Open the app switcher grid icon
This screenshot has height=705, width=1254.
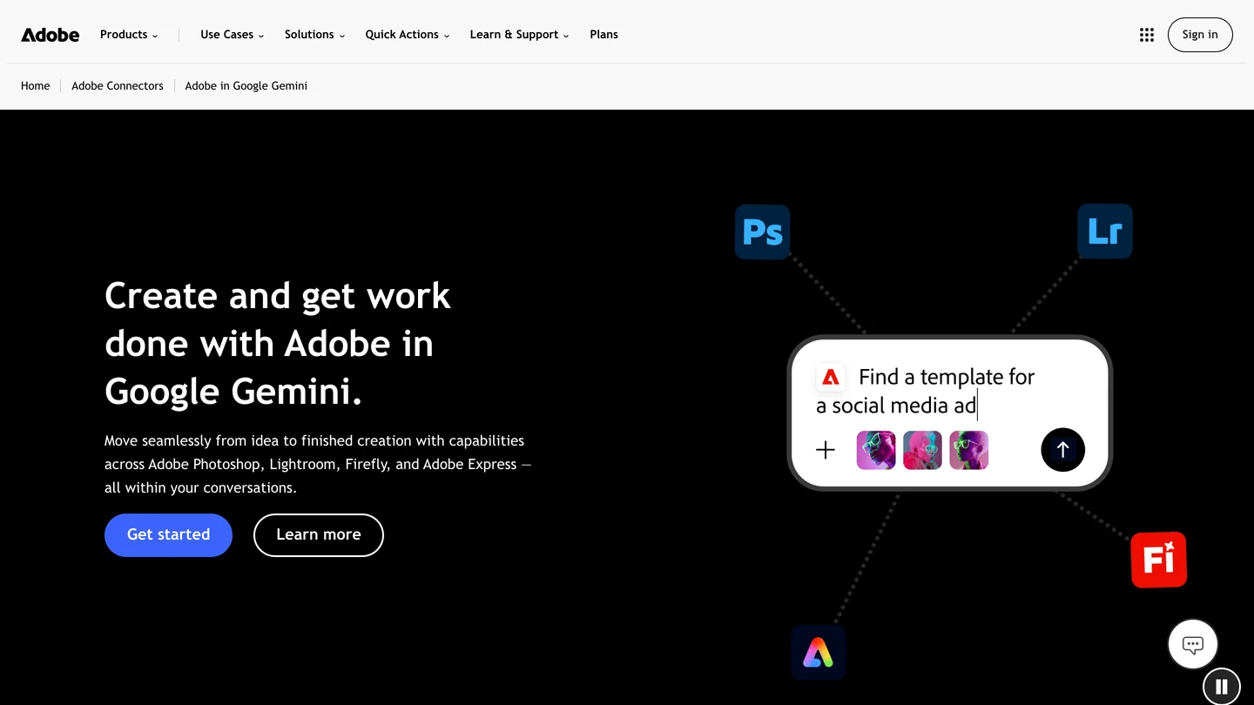tap(1147, 35)
